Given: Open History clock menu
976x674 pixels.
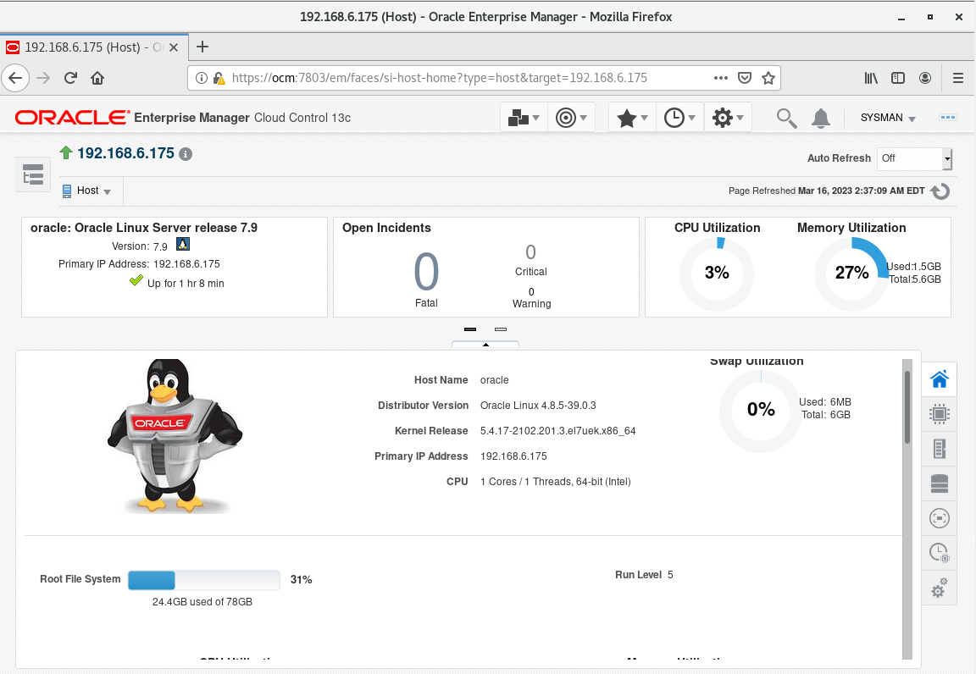Looking at the screenshot, I should click(x=679, y=117).
